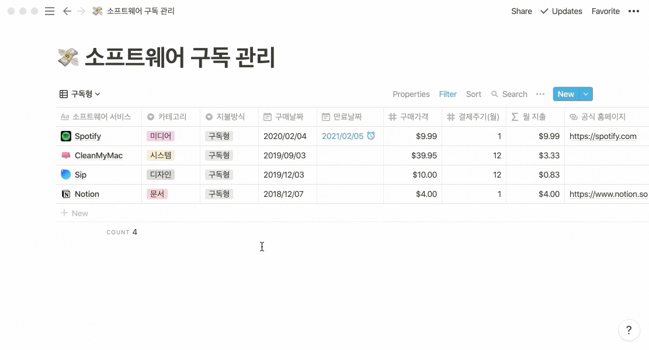Open the Spotify page title
The width and height of the screenshot is (649, 350).
pyautogui.click(x=88, y=136)
